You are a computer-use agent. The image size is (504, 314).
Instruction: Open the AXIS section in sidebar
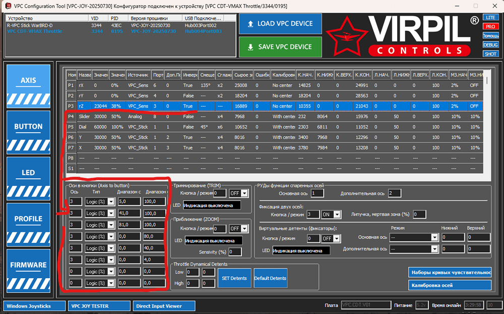tap(28, 86)
